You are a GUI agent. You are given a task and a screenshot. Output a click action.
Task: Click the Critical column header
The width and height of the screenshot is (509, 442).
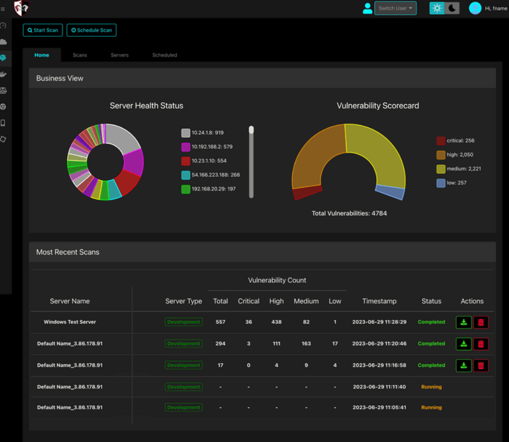point(249,301)
